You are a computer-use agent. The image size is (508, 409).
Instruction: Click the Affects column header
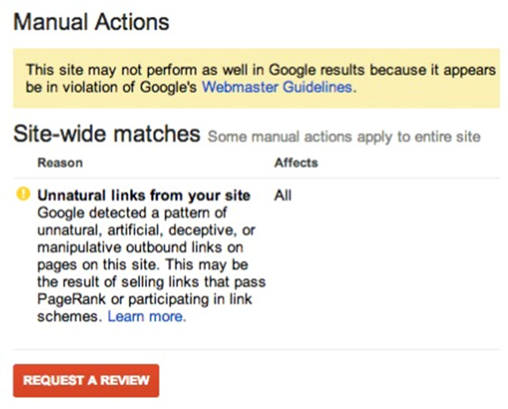pyautogui.click(x=296, y=162)
